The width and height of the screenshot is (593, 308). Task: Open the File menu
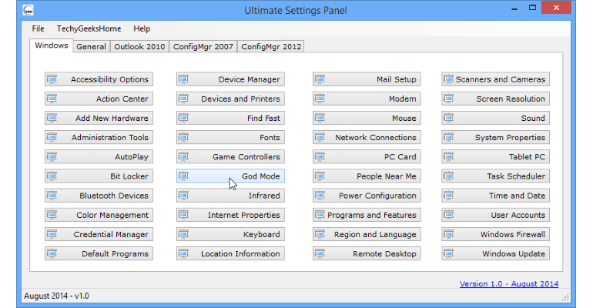(39, 28)
